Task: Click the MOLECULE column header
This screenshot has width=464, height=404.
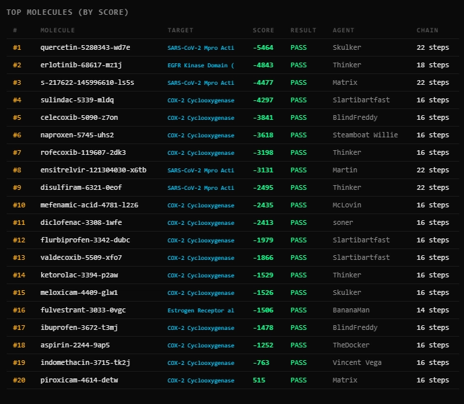Action: tap(58, 30)
